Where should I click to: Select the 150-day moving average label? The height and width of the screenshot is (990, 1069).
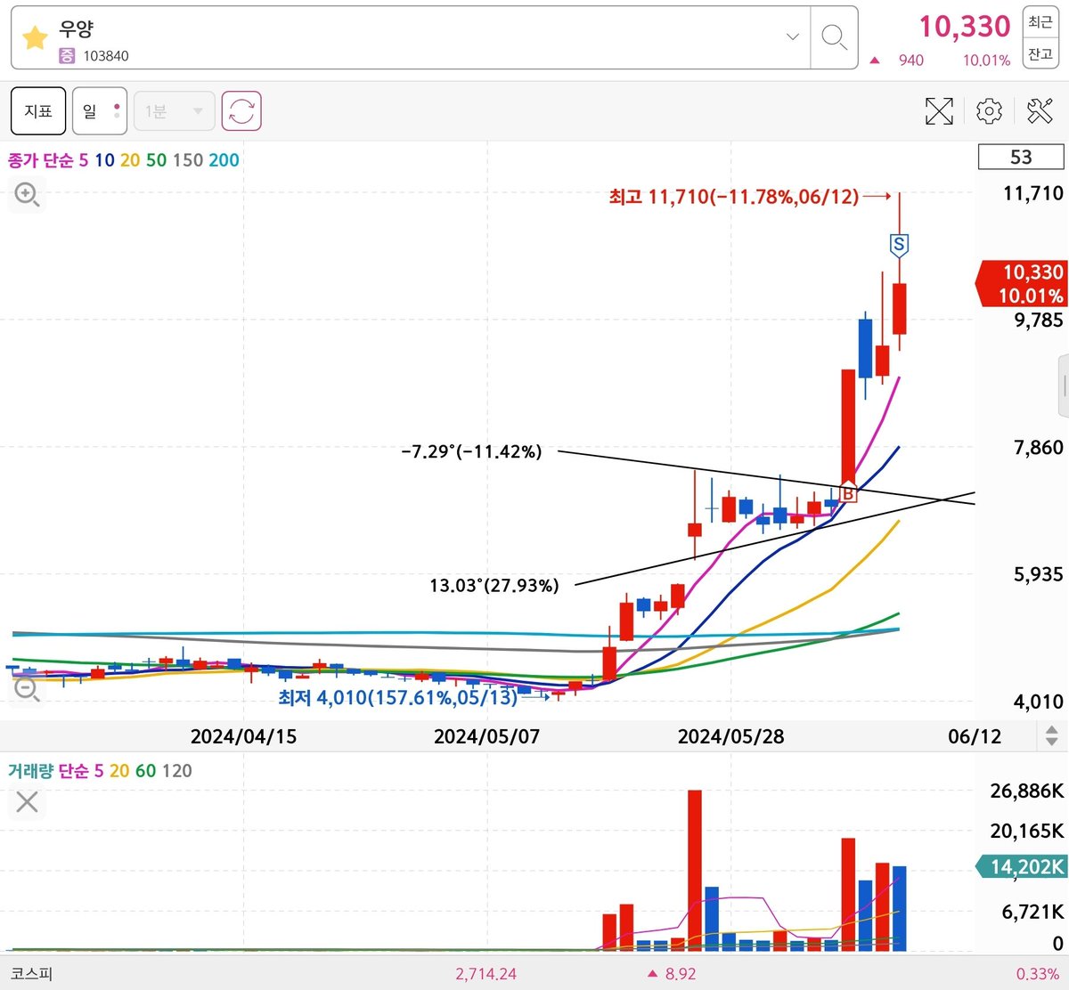[188, 160]
